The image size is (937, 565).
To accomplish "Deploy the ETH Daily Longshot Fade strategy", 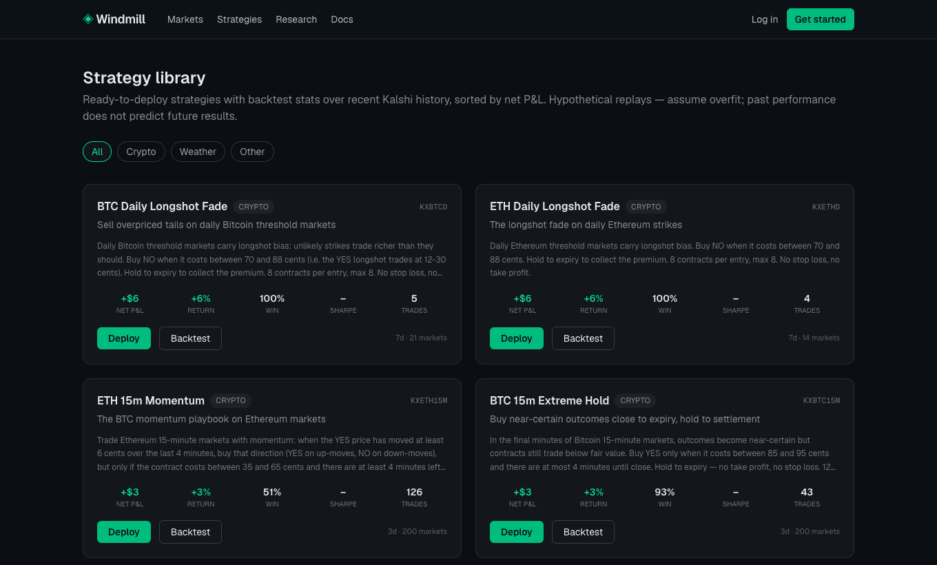I will (x=517, y=338).
